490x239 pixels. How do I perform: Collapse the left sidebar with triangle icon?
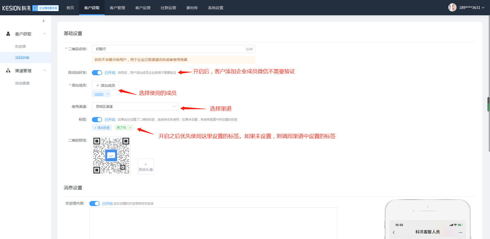point(43,21)
